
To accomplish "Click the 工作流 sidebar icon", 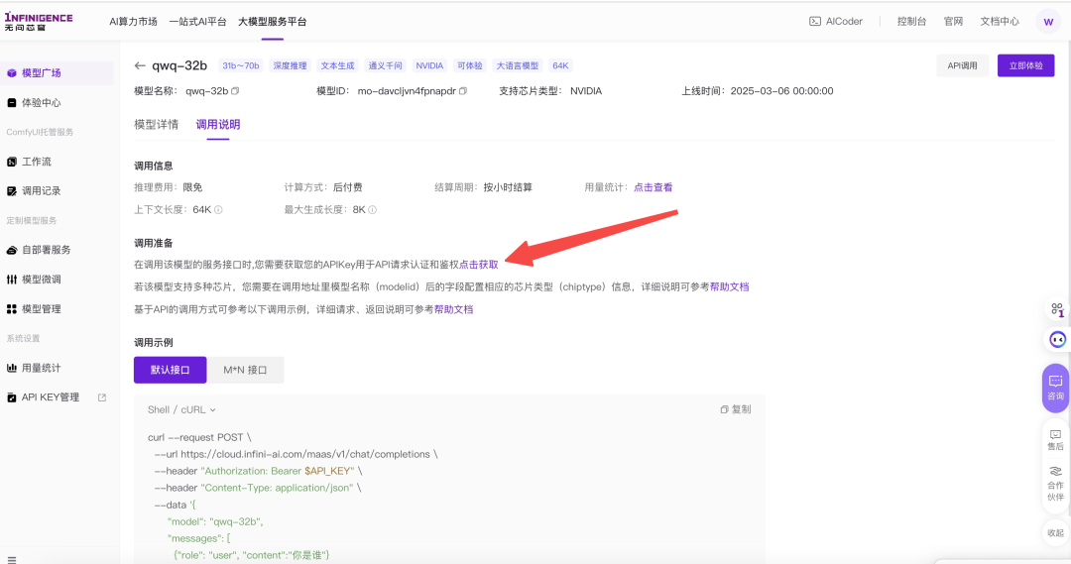I will pyautogui.click(x=12, y=162).
